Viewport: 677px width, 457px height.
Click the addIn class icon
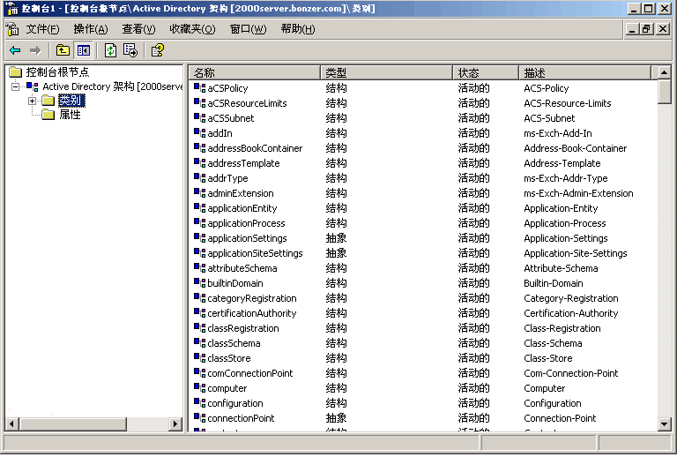tap(199, 133)
